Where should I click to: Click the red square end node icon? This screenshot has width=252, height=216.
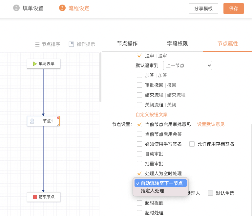click(x=35, y=197)
